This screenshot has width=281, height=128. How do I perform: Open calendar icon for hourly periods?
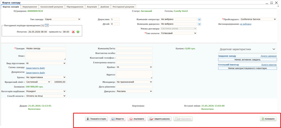click(x=47, y=25)
